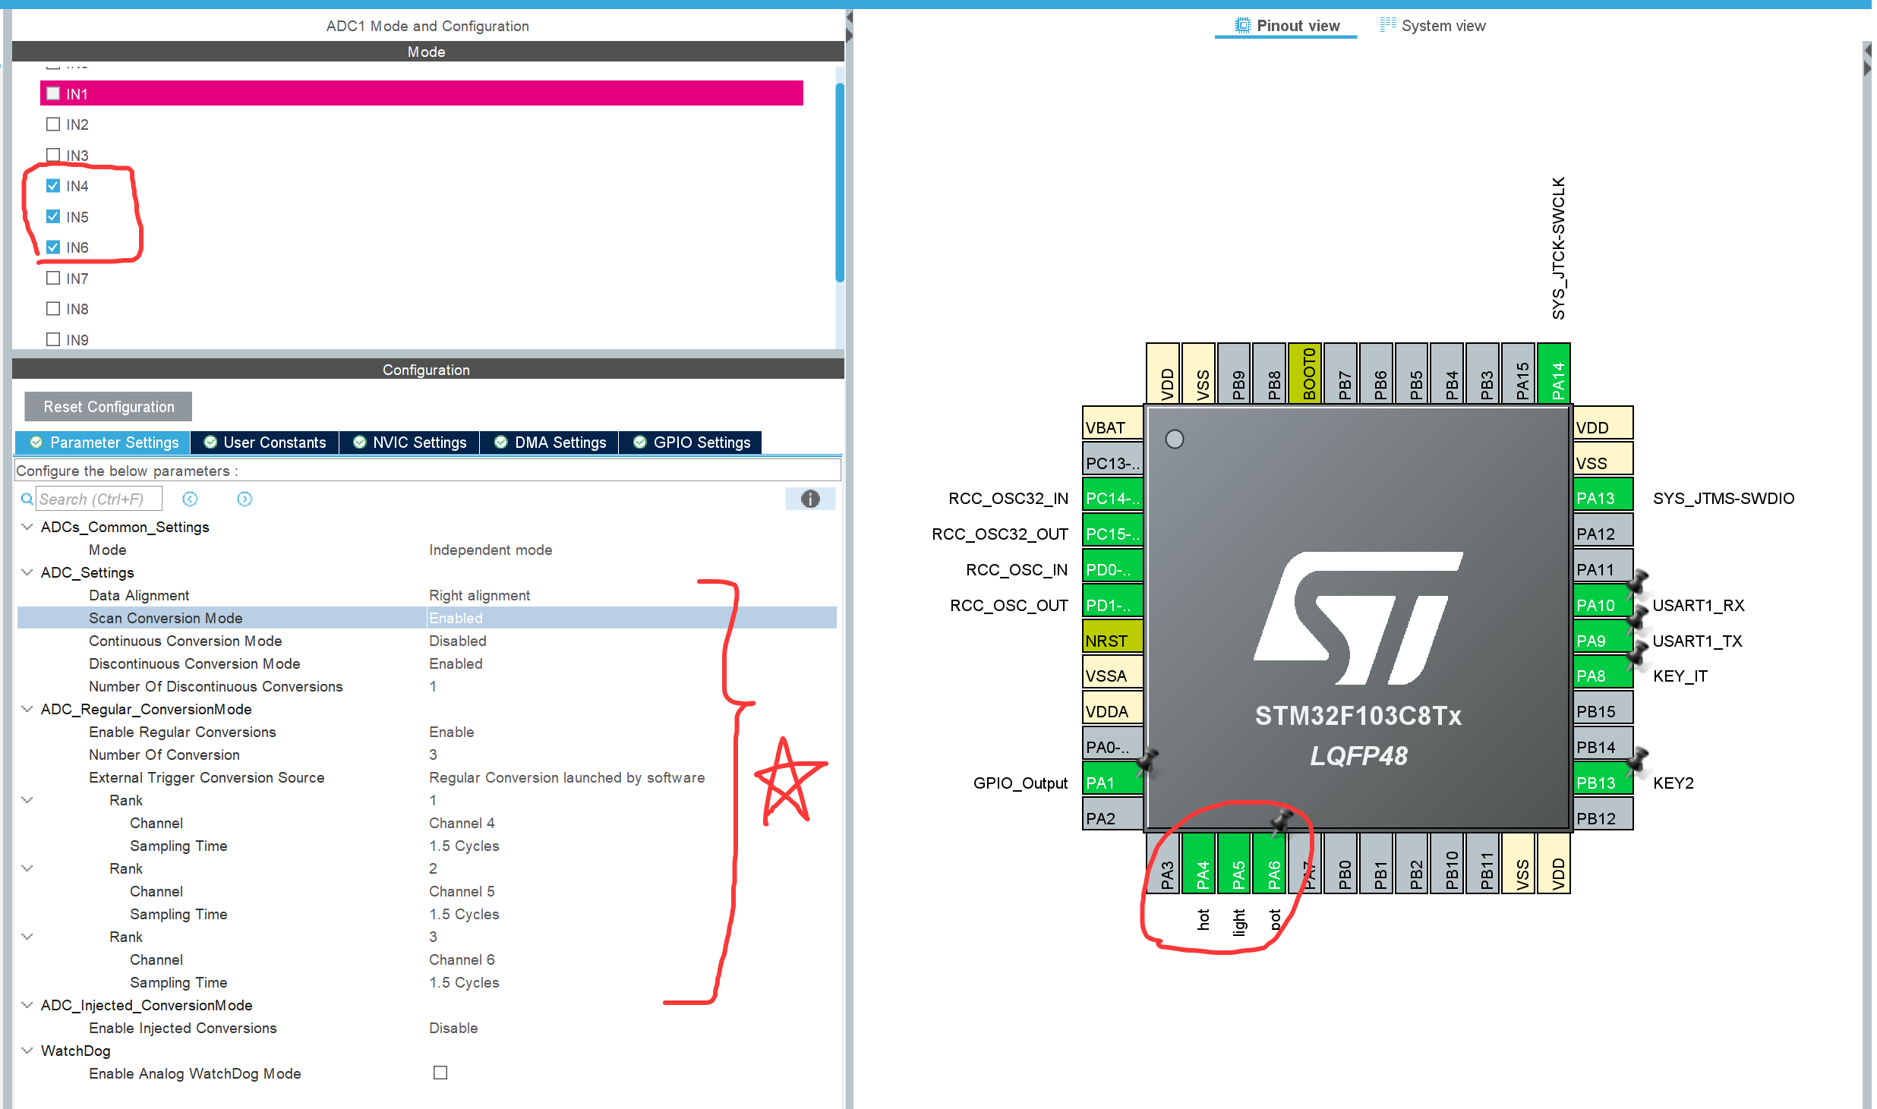Enable the IN1 channel checkbox
This screenshot has width=1877, height=1109.
tap(53, 93)
